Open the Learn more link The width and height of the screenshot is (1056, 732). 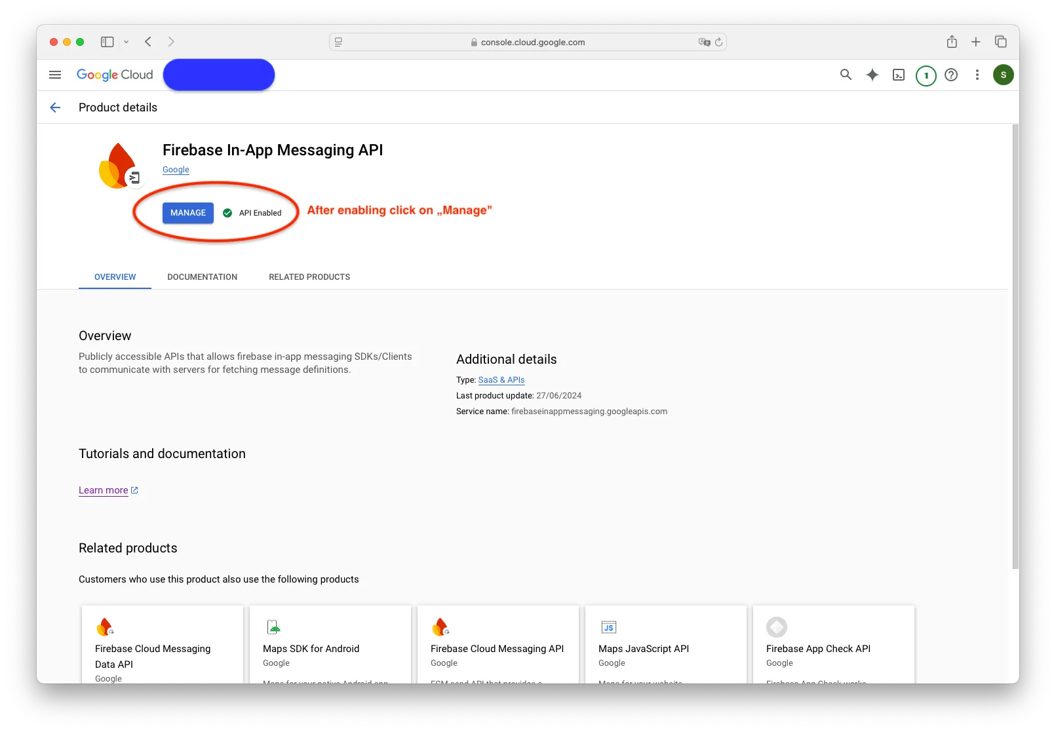104,490
